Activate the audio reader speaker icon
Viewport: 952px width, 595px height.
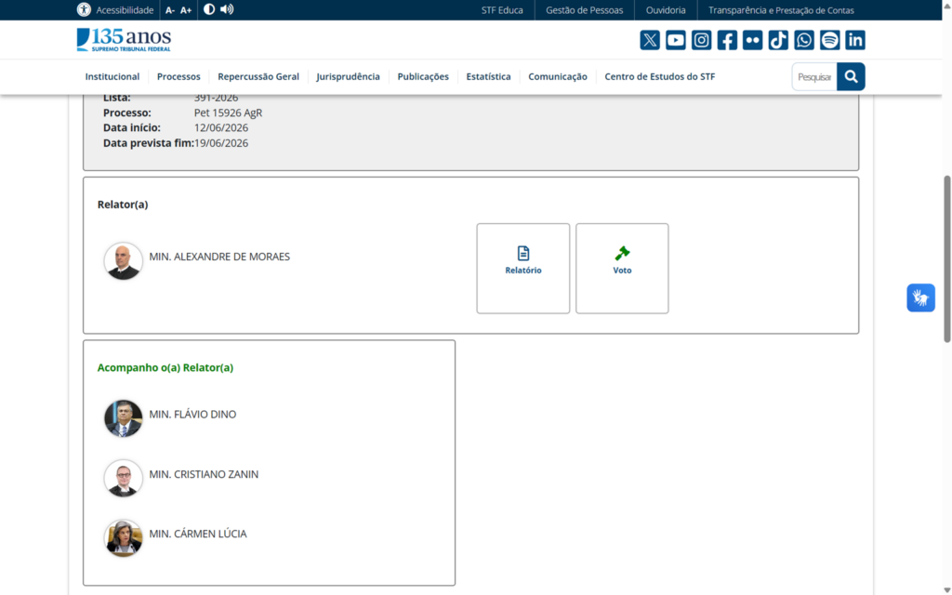click(x=227, y=9)
